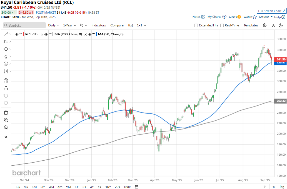Image resolution: width=287 pixels, height=189 pixels.
Task: Open Notes link
Action: 199,17
